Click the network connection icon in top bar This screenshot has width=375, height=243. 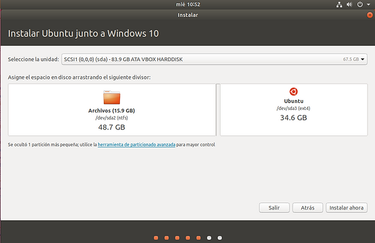(x=339, y=4)
